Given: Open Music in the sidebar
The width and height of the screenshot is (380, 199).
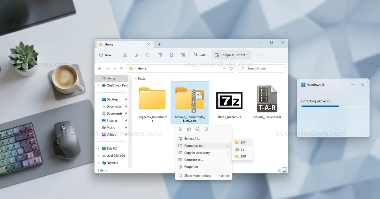Looking at the screenshot, I should click(111, 128).
